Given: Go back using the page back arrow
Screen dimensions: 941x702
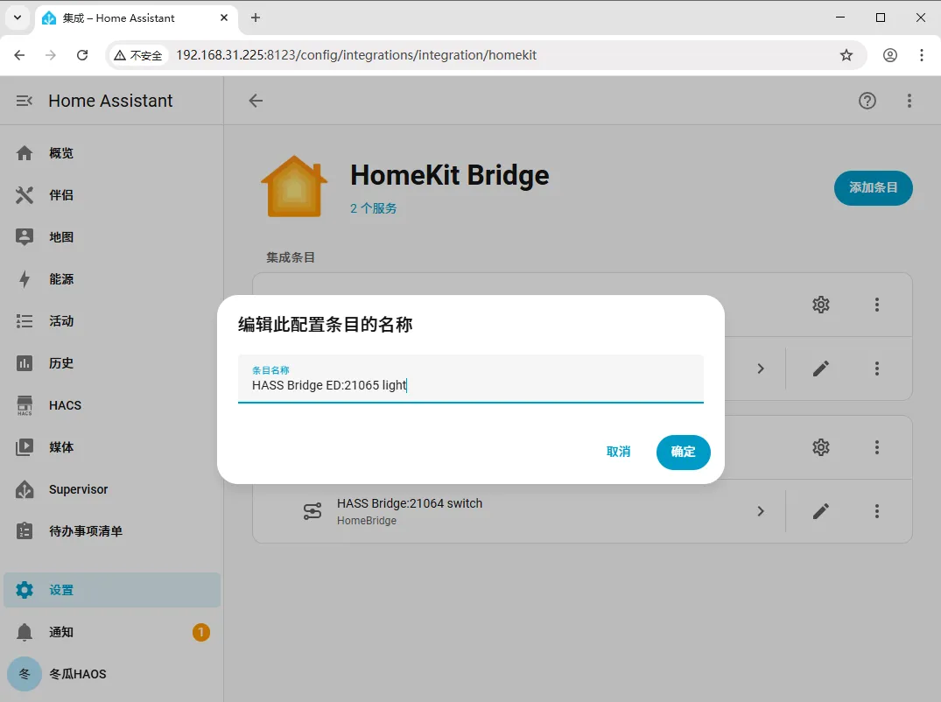Looking at the screenshot, I should (x=256, y=101).
